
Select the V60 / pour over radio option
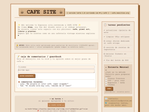click(x=106, y=80)
